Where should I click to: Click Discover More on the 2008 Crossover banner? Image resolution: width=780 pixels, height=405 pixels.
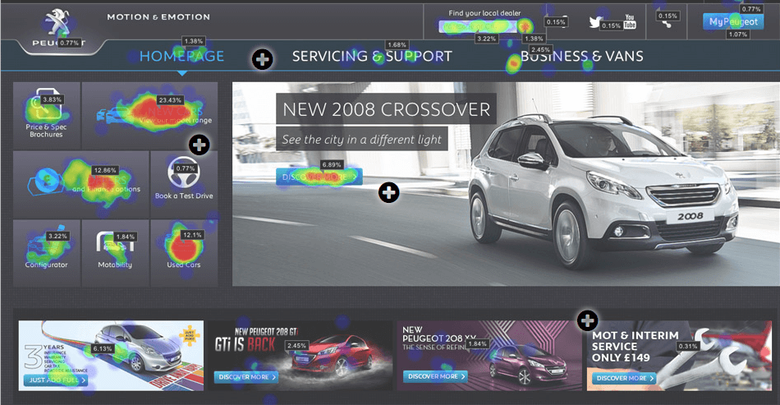coord(319,177)
